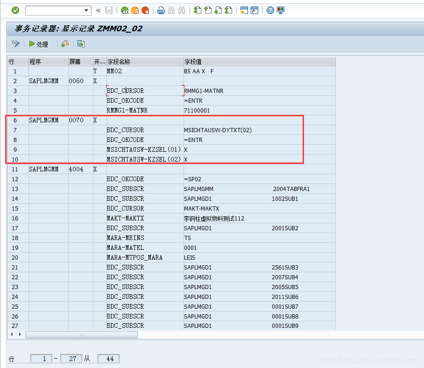Click screen number 0070 cell

(81, 120)
